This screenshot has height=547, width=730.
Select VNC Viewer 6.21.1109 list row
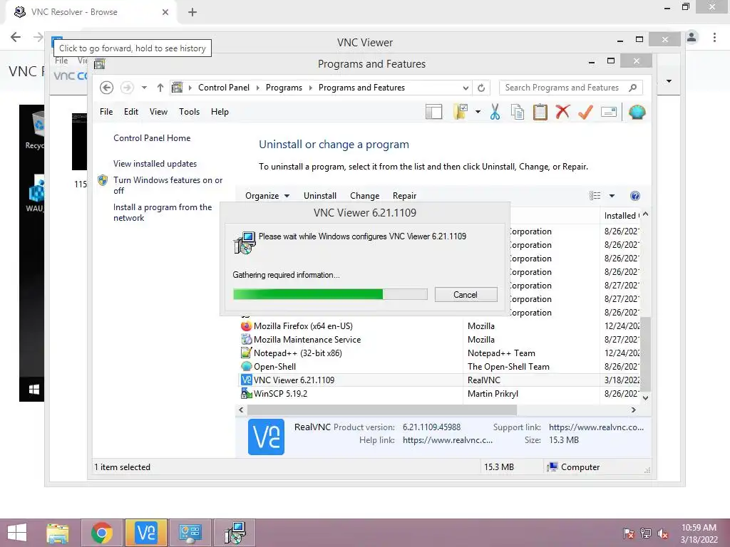point(439,380)
